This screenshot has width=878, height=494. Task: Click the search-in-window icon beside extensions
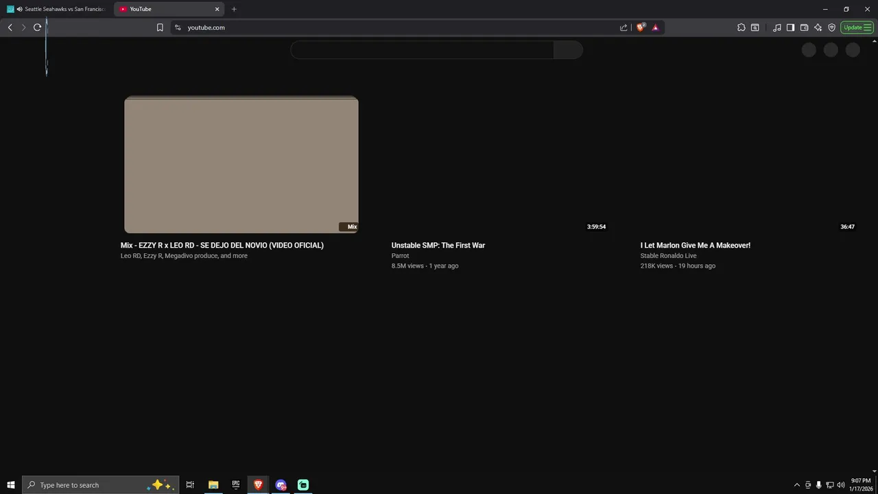point(755,27)
